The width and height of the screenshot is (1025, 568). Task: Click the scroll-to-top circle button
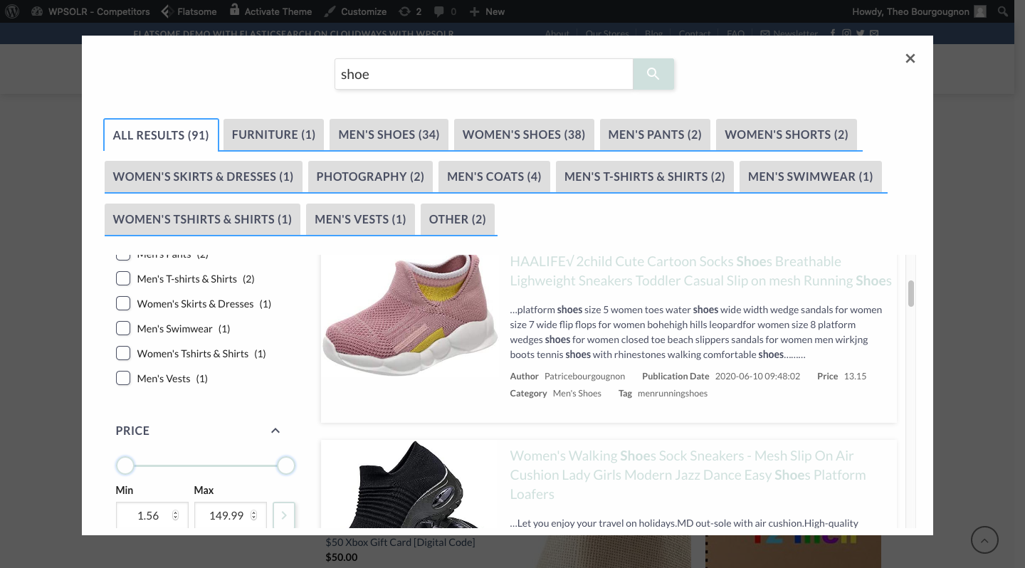pos(984,540)
